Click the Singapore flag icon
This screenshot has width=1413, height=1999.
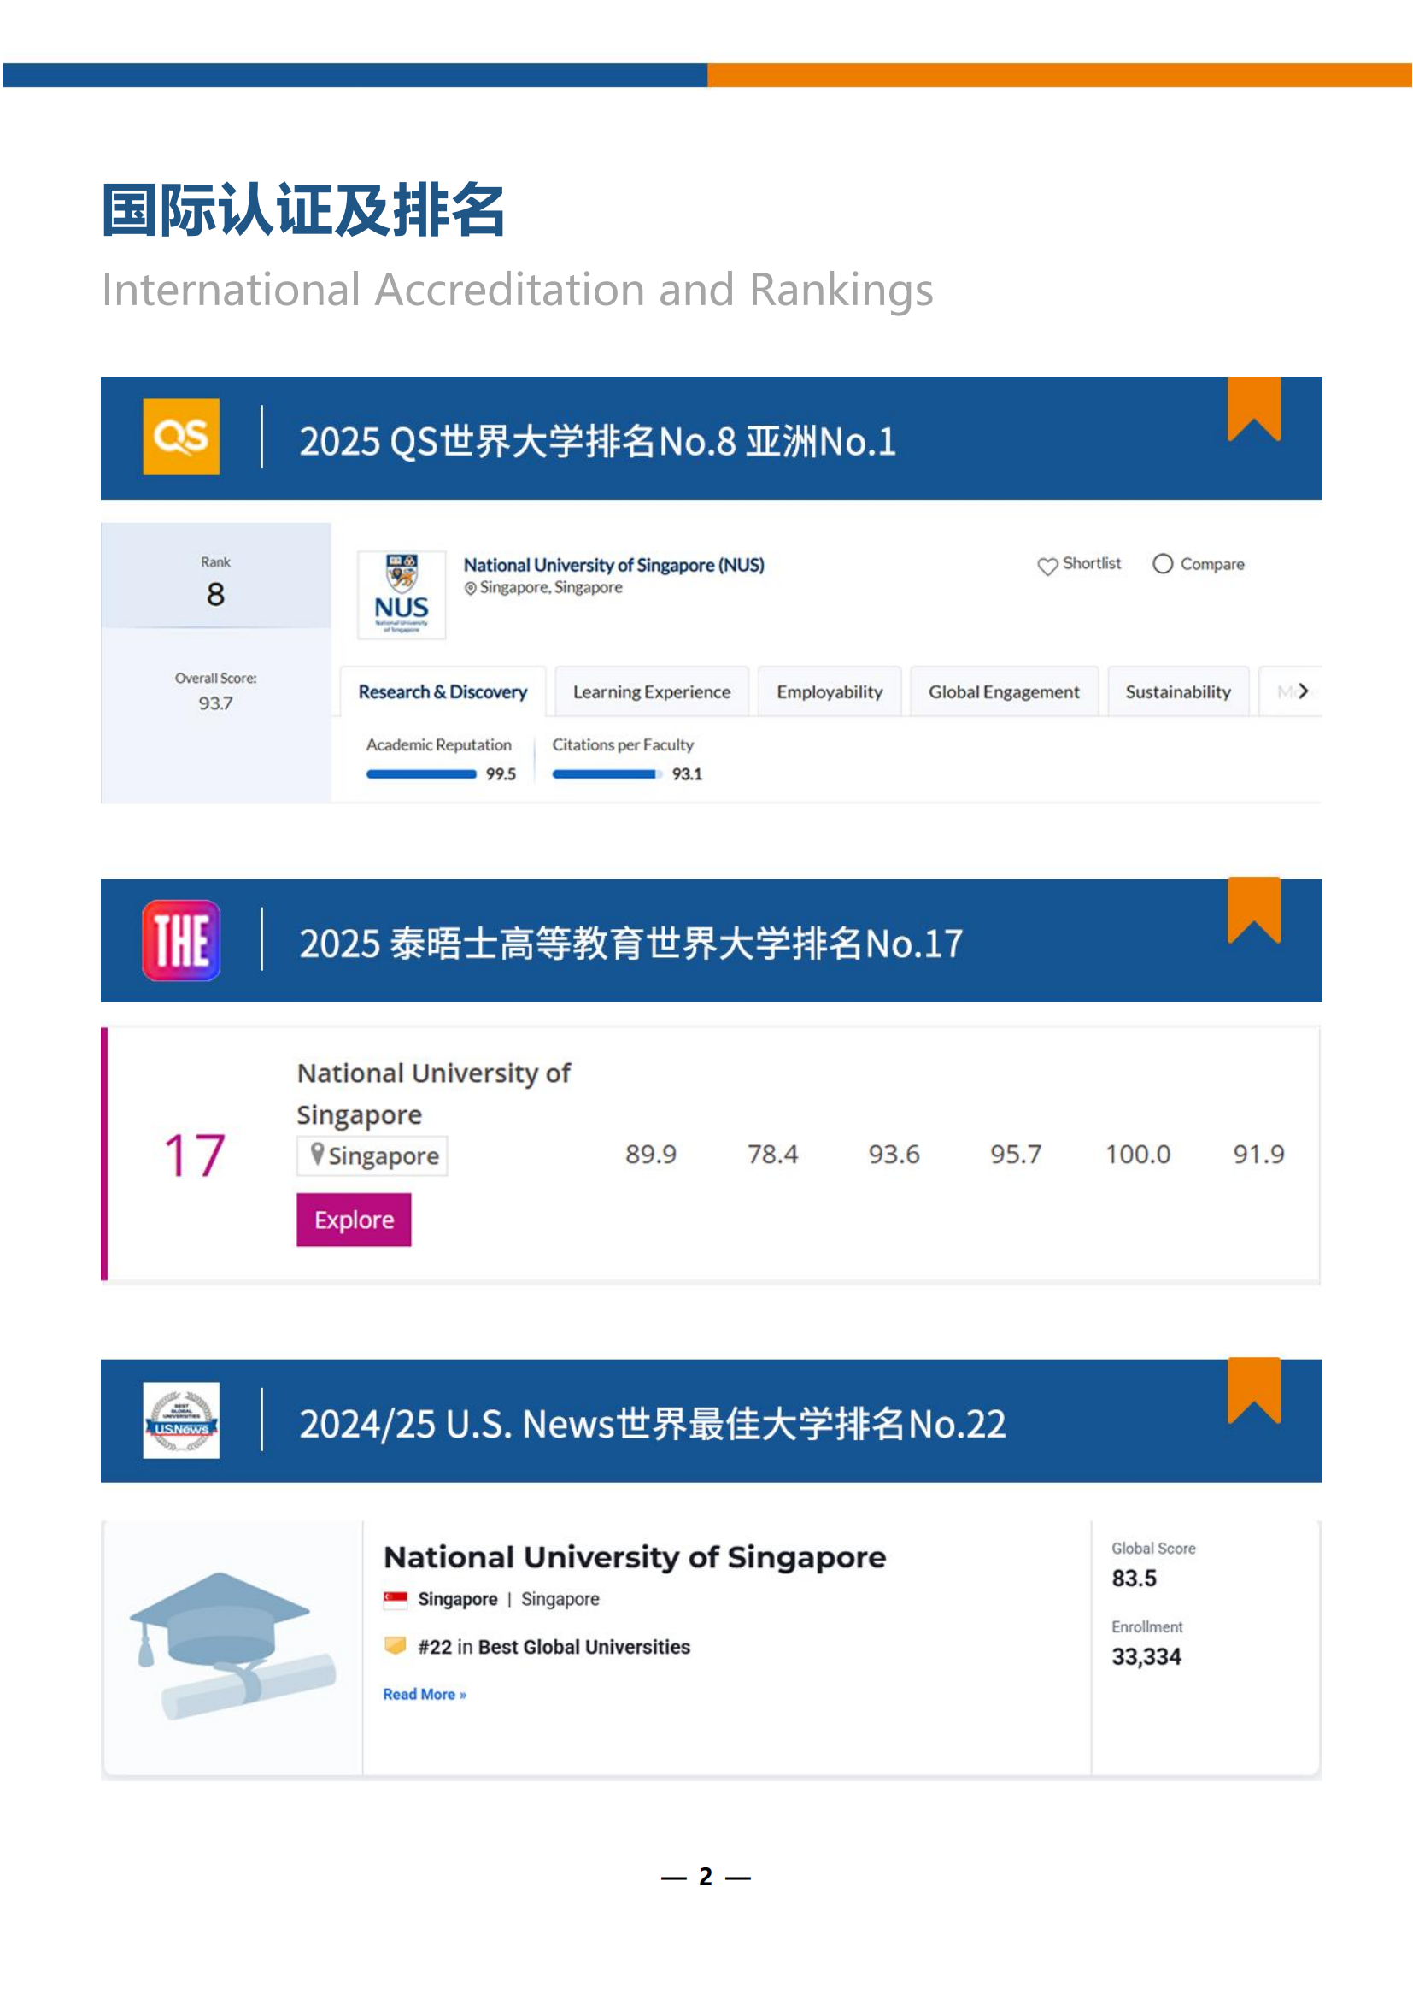[395, 1598]
